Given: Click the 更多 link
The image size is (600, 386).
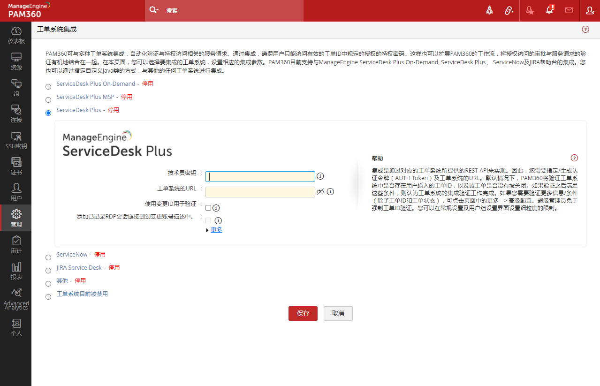Looking at the screenshot, I should point(216,230).
